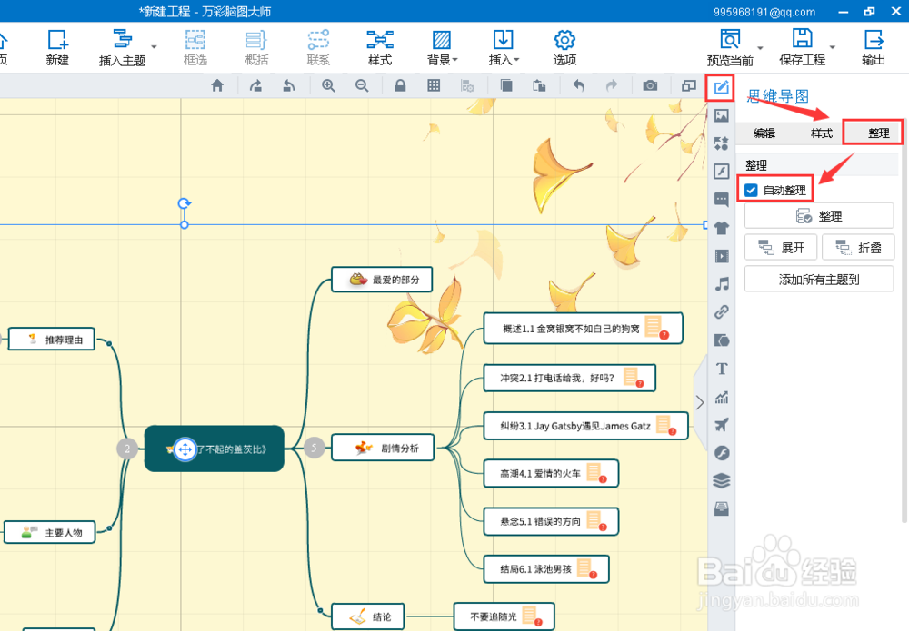
Task: Select the 剧情分析 topic node
Action: click(383, 448)
